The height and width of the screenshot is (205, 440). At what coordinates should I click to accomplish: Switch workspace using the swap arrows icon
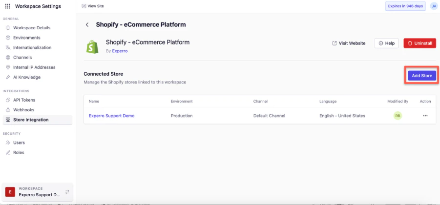click(x=67, y=192)
